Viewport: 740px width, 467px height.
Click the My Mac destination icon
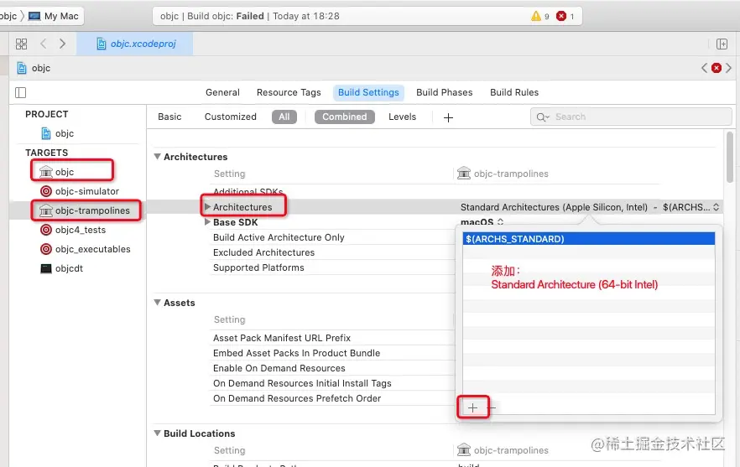click(x=34, y=16)
